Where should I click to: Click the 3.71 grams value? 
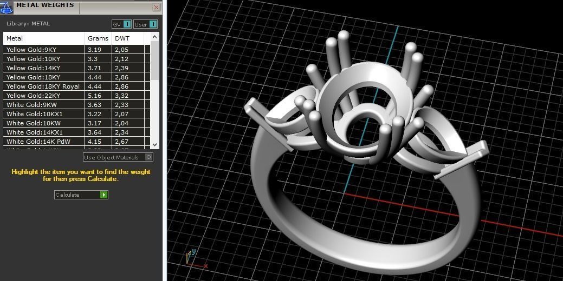94,68
